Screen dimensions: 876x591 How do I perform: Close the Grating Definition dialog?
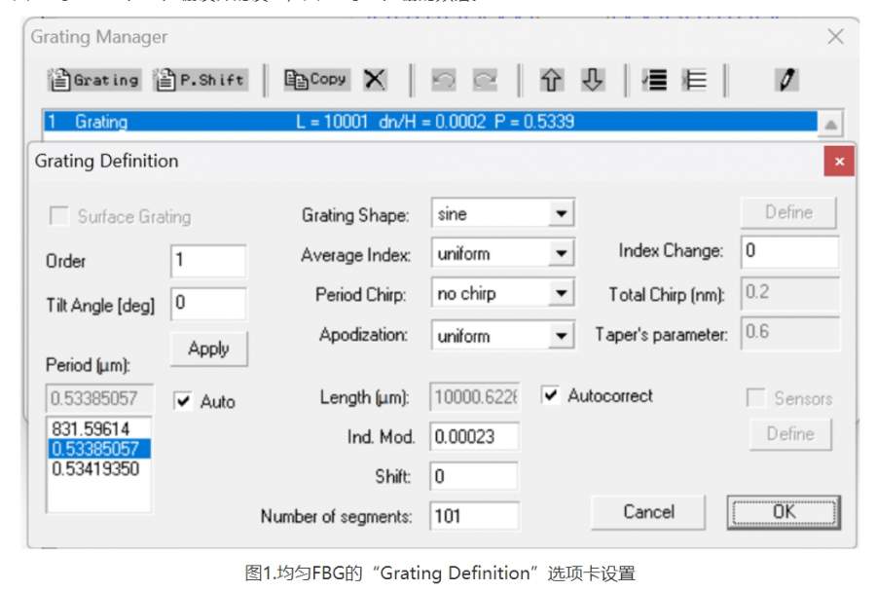point(839,162)
